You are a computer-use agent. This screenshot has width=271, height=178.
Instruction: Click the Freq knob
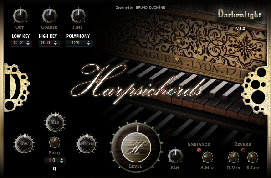(x=55, y=142)
